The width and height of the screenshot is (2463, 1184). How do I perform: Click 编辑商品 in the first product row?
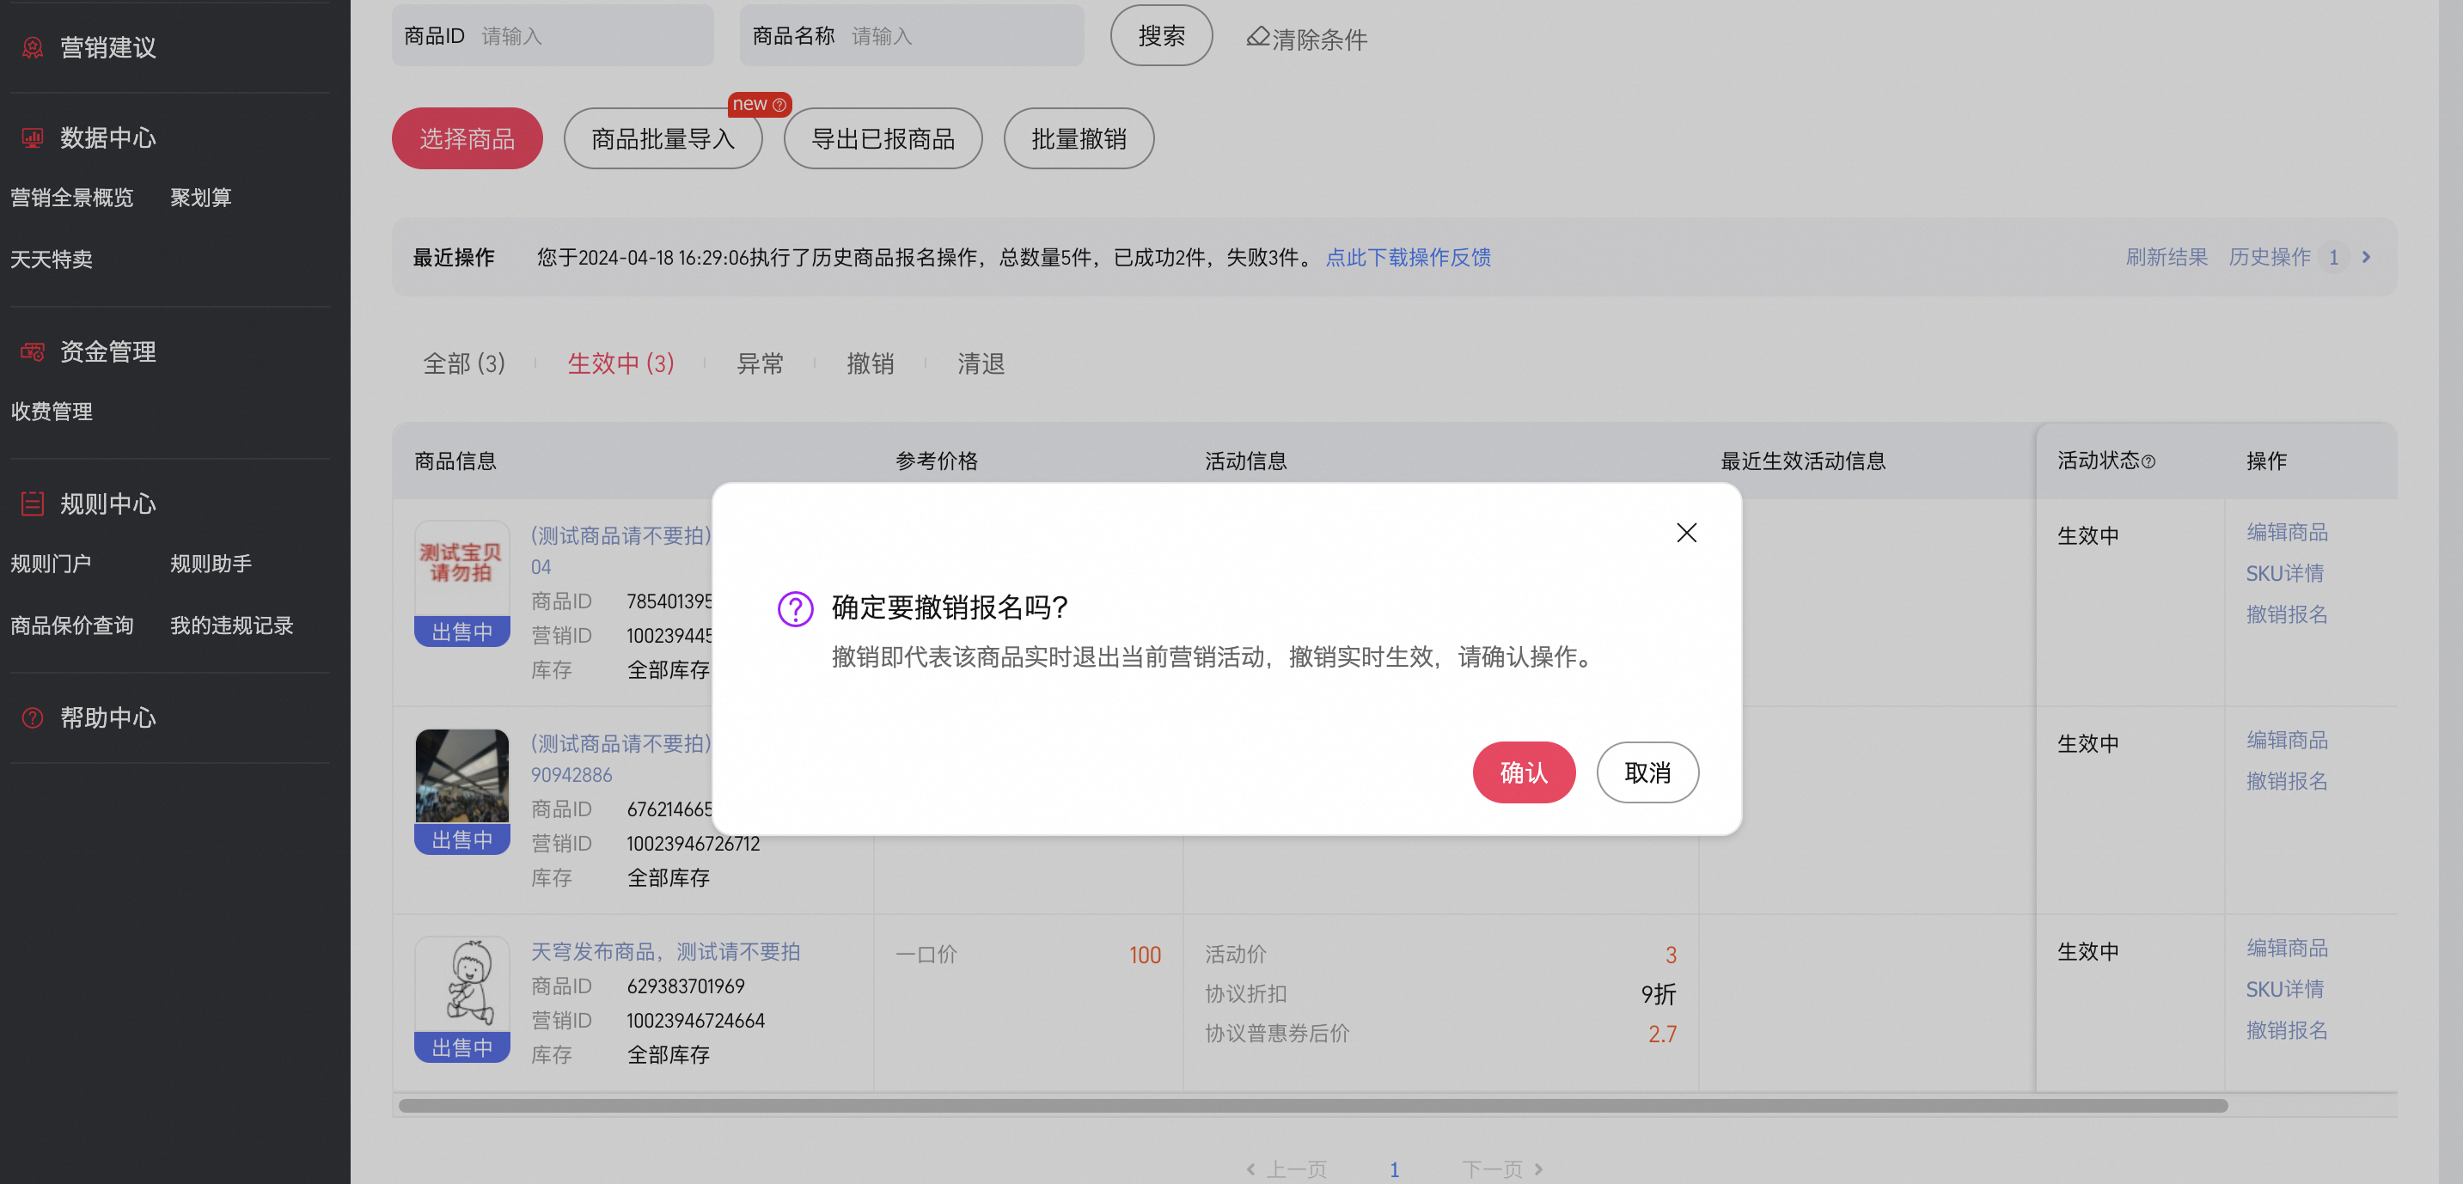[x=2286, y=532]
